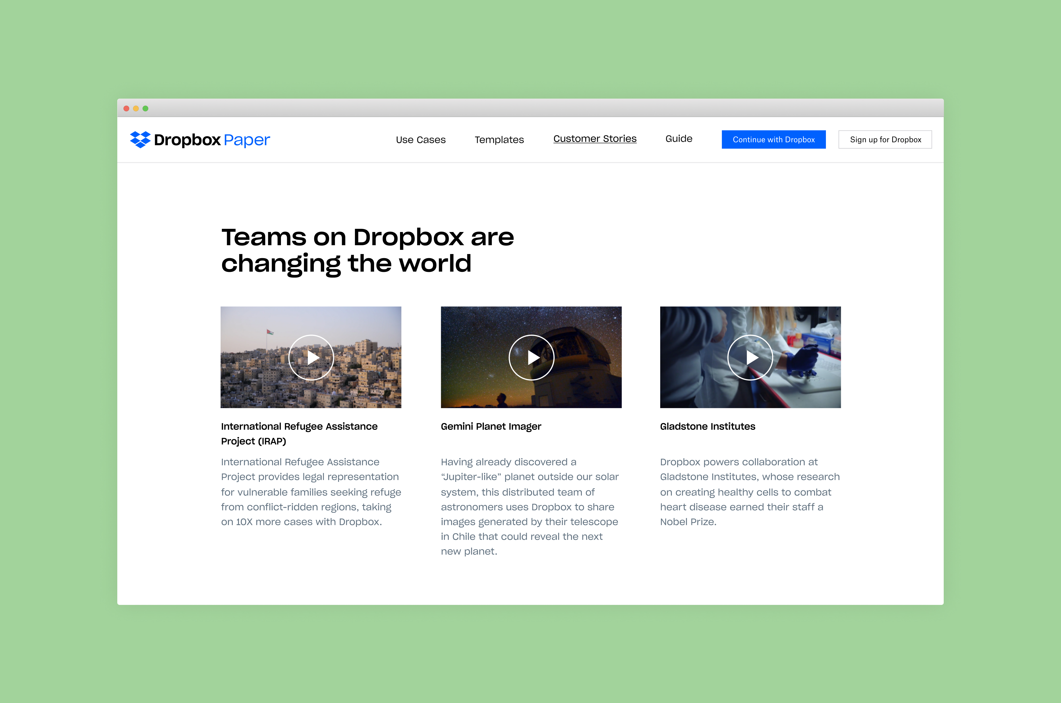1061x703 pixels.
Task: Play the IRAP refugee project video
Action: (x=311, y=357)
